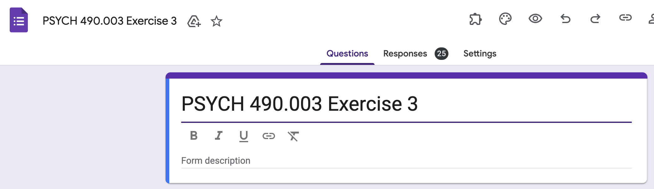Preview the form with the eye icon

tap(535, 19)
